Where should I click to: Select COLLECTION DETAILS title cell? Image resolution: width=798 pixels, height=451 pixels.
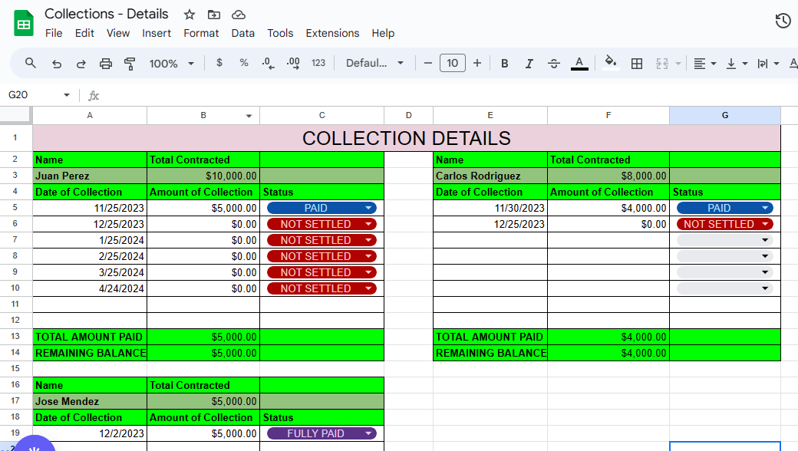[406, 138]
